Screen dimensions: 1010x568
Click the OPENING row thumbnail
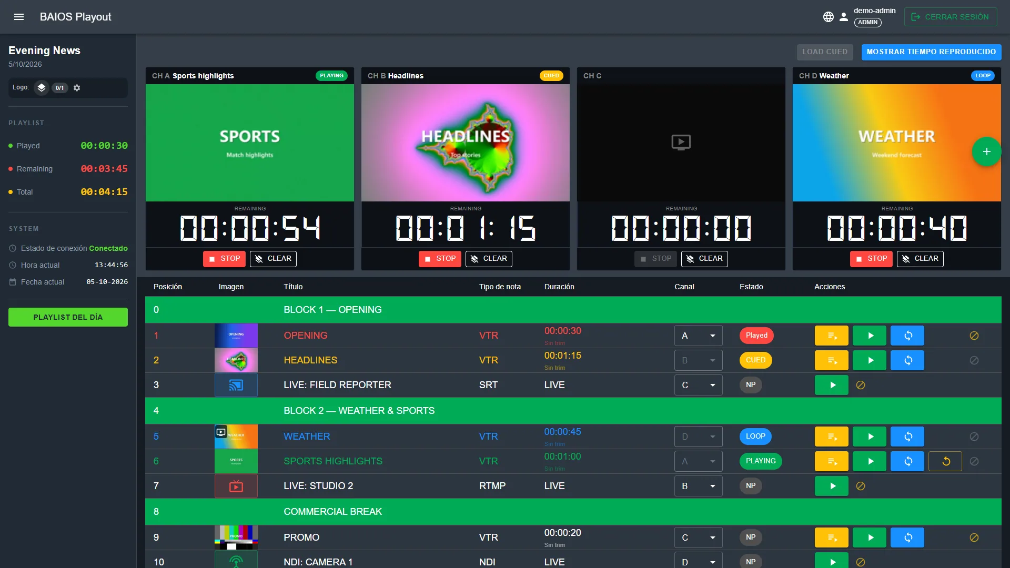pos(236,336)
